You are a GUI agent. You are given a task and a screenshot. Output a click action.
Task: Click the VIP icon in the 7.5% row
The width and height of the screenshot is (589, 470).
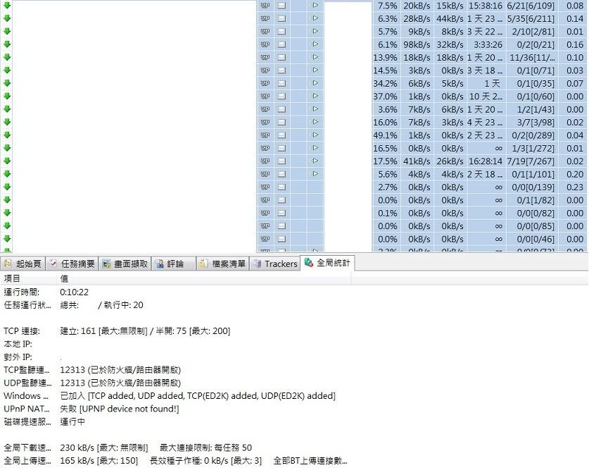coord(265,6)
